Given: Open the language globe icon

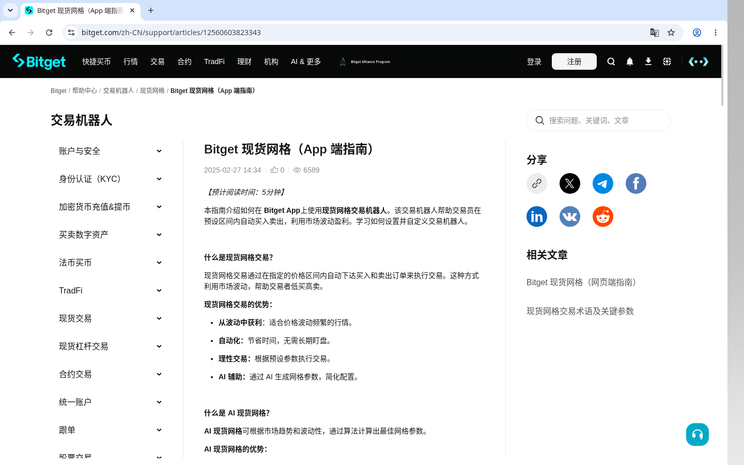Looking at the screenshot, I should coord(667,61).
